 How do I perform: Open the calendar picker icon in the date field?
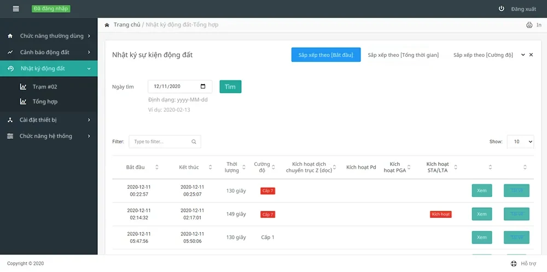(x=203, y=86)
